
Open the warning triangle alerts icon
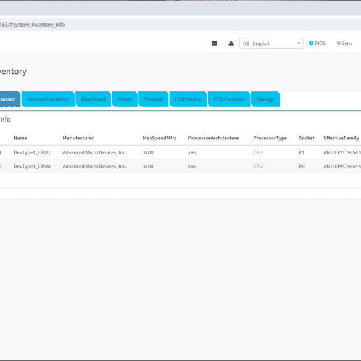pos(231,43)
